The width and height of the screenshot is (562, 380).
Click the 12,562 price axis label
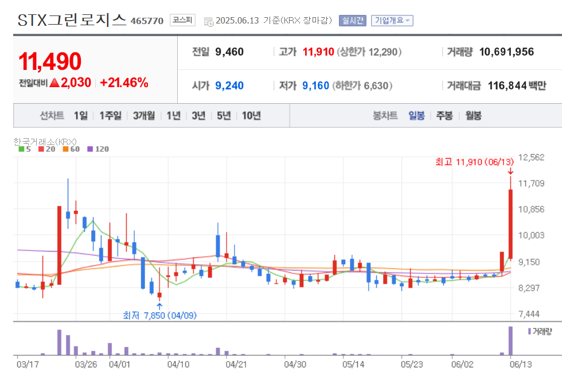pos(531,157)
